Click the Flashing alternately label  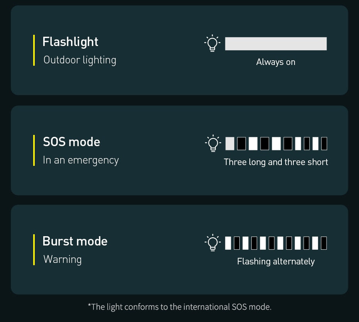point(276,262)
